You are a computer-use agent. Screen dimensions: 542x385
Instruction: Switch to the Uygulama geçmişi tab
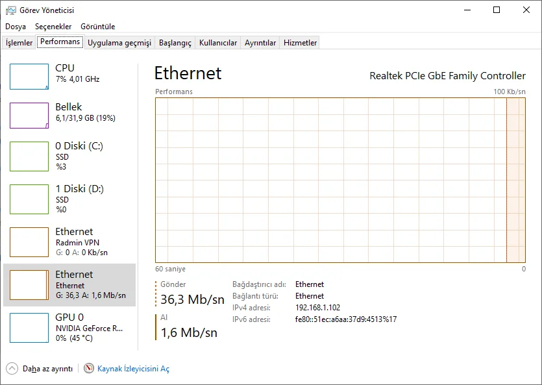pyautogui.click(x=119, y=43)
